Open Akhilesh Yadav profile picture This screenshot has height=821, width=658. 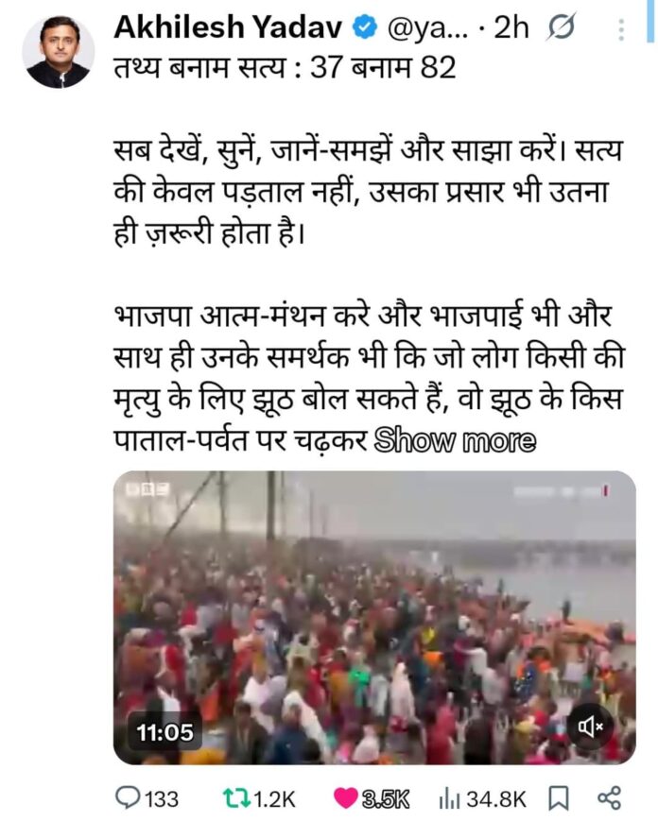coord(59,52)
